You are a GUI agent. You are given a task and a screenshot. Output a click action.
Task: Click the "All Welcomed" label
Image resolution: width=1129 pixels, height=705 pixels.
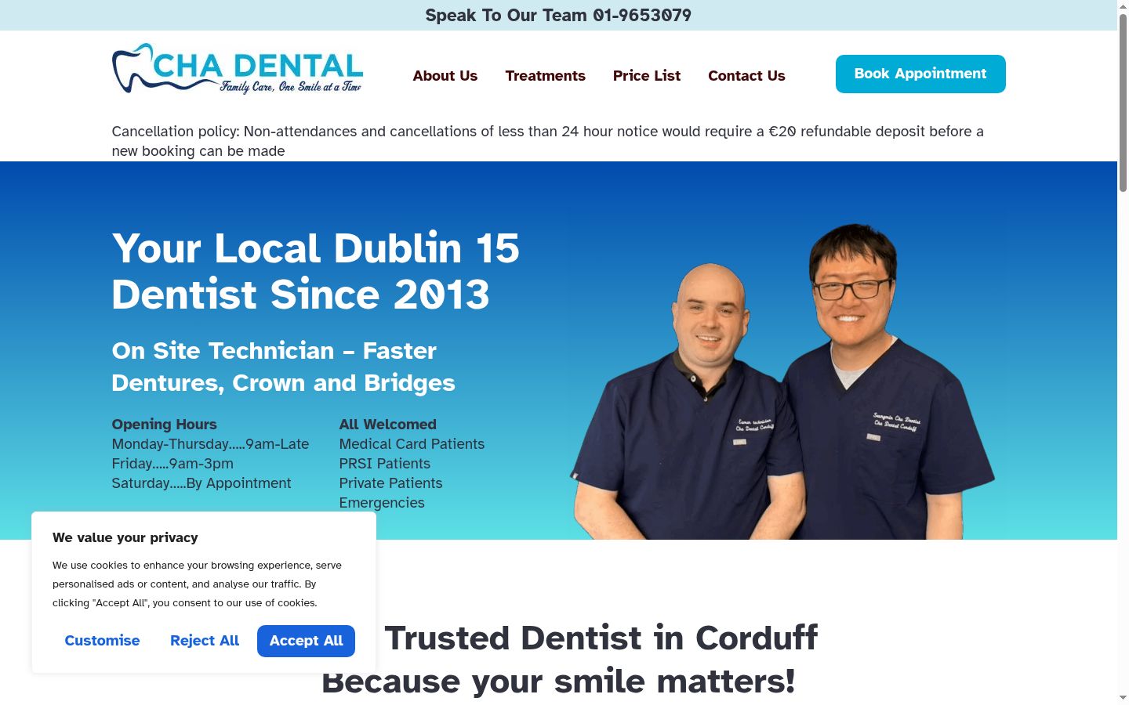[x=388, y=425]
